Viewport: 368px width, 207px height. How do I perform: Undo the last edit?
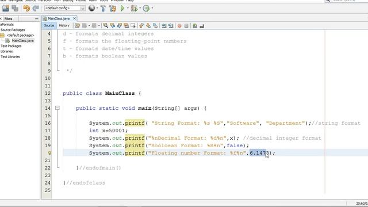pyautogui.click(x=26, y=9)
